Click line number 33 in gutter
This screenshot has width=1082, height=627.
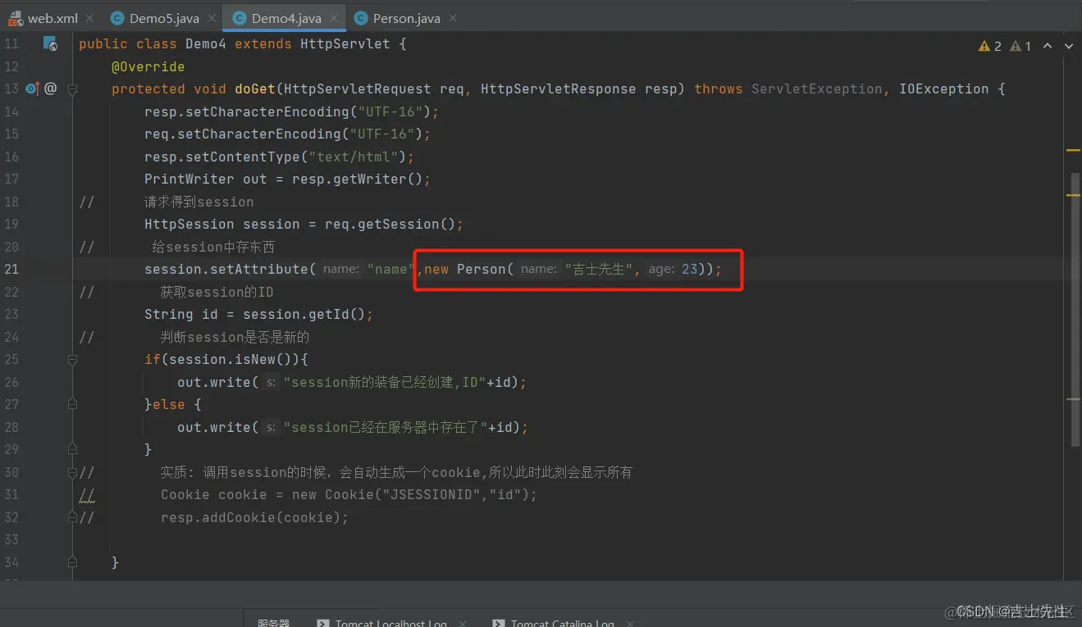pyautogui.click(x=11, y=539)
